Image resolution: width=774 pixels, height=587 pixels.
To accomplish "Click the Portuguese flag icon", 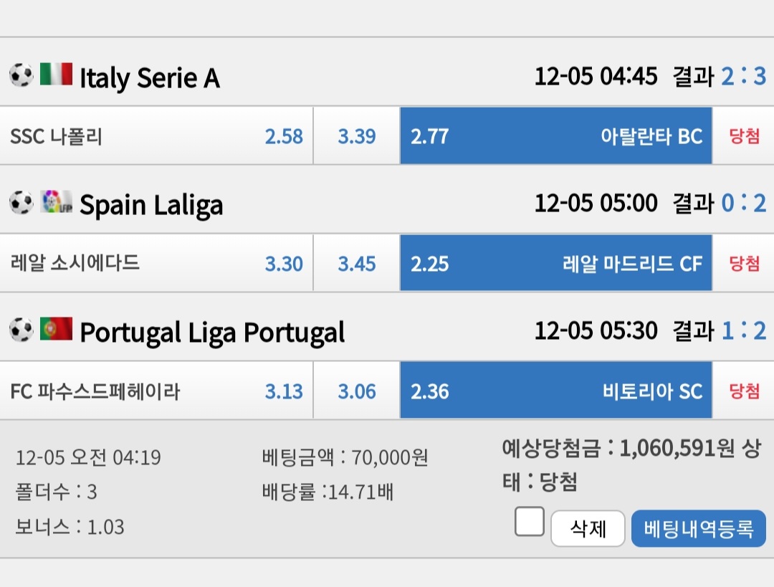I will click(57, 329).
